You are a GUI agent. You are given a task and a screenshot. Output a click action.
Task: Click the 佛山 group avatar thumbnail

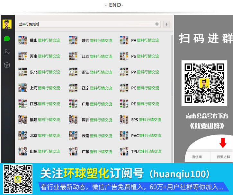click(x=22, y=40)
